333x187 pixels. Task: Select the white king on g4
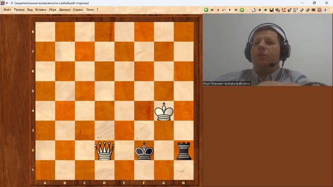[x=164, y=111]
